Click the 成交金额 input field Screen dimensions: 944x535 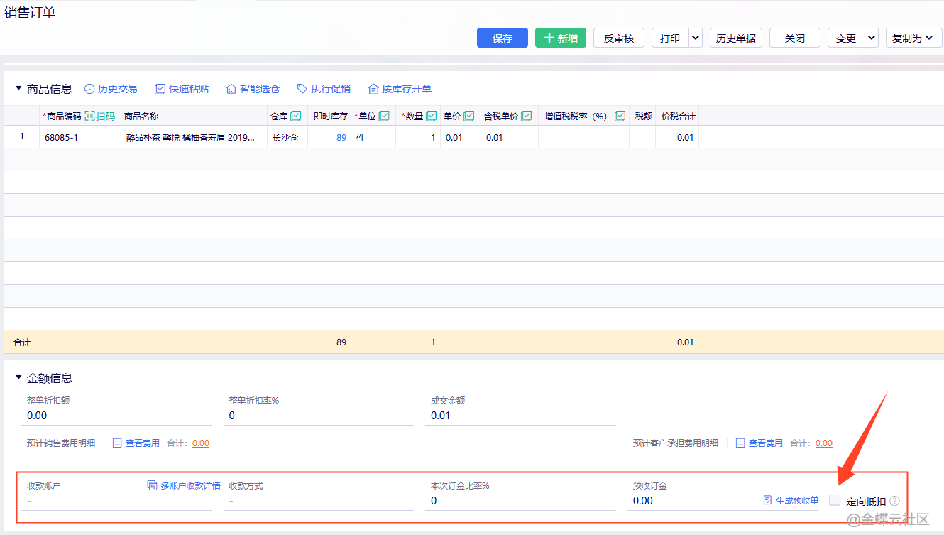pos(522,416)
